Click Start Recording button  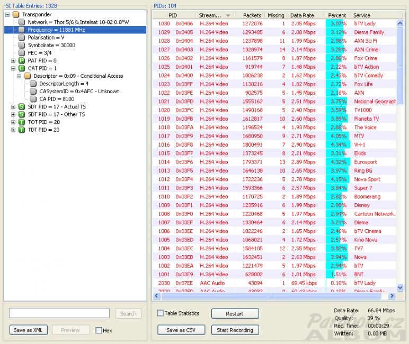[235, 330]
